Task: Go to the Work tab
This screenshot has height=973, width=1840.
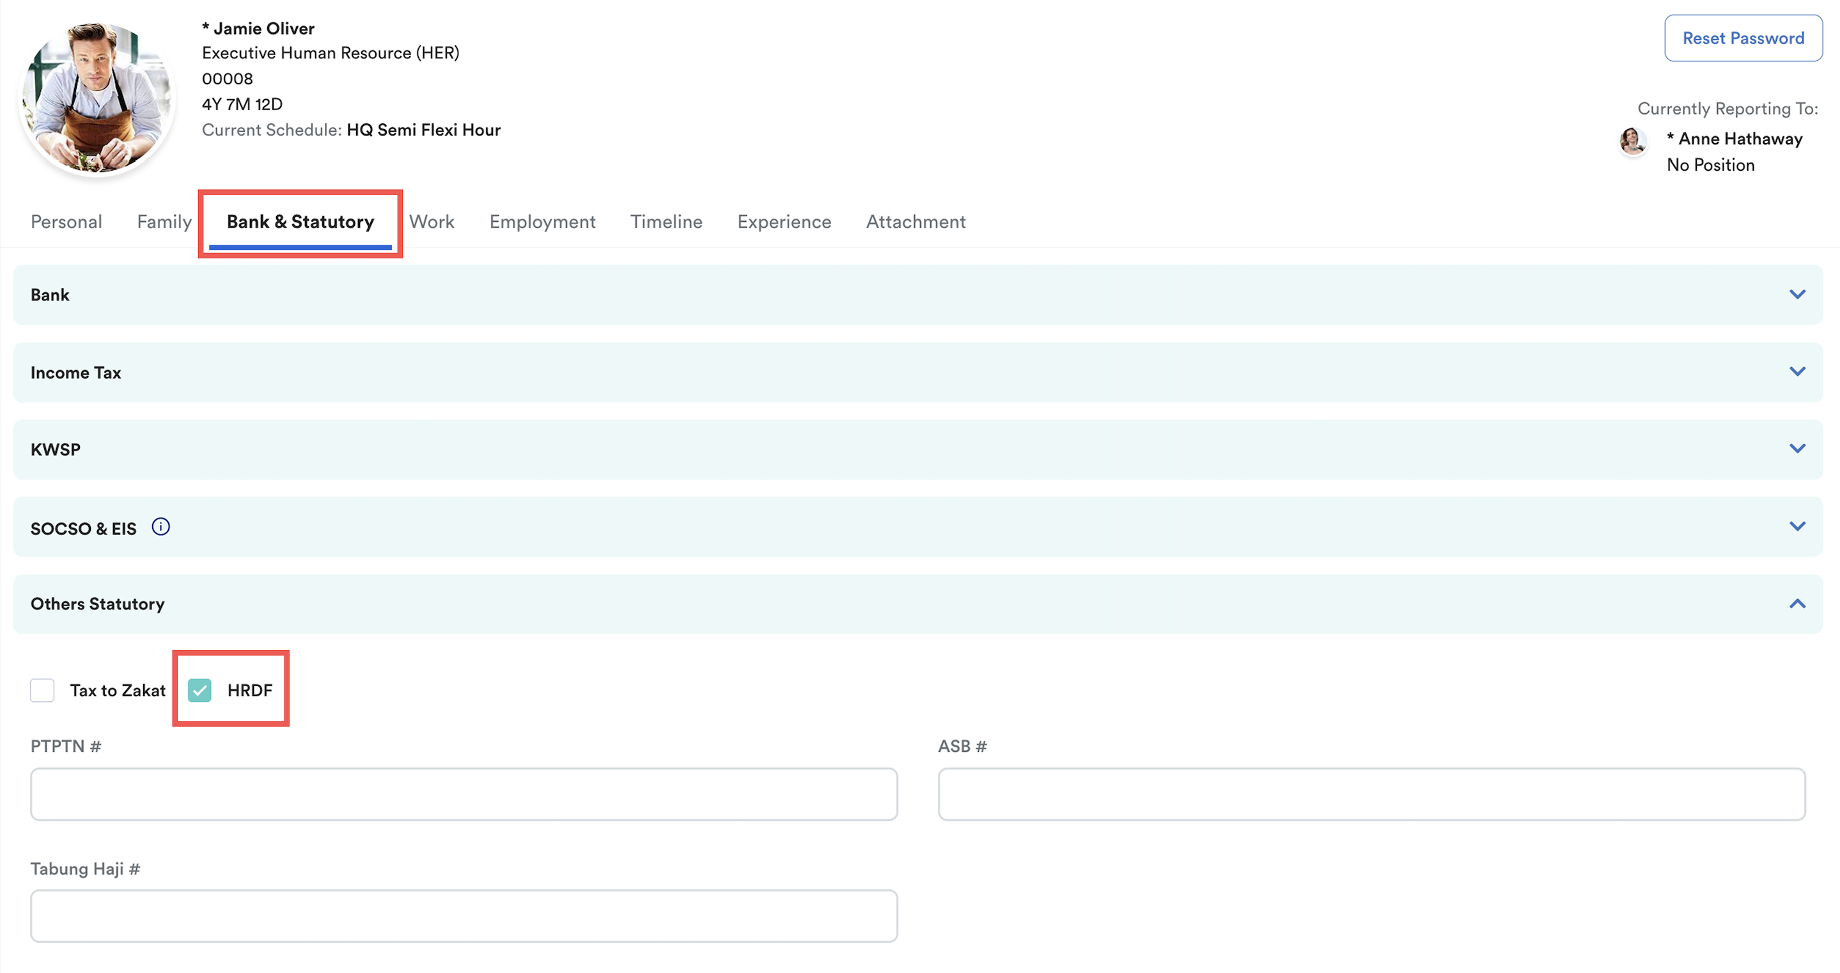Action: (432, 221)
